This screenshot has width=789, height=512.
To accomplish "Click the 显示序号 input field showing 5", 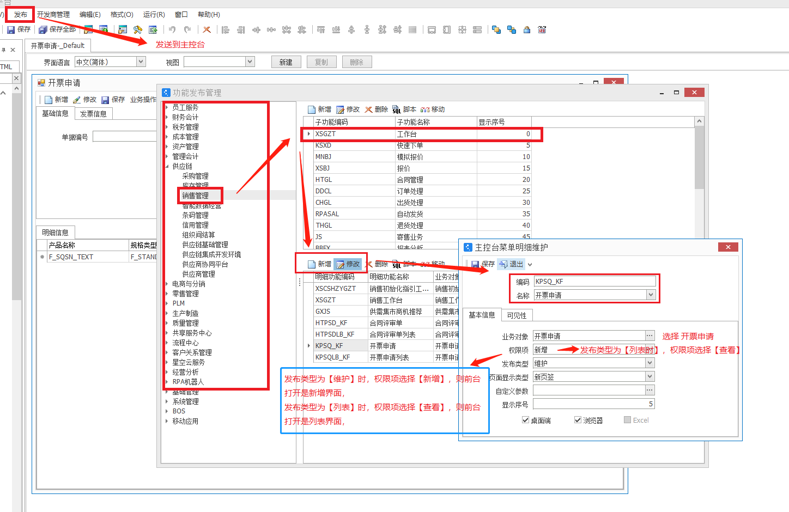I will [593, 403].
